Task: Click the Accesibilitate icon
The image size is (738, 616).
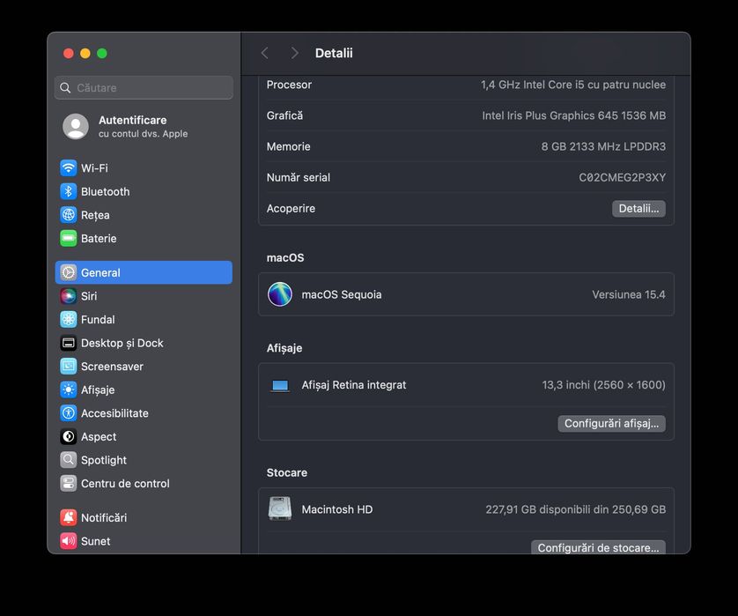Action: [68, 413]
